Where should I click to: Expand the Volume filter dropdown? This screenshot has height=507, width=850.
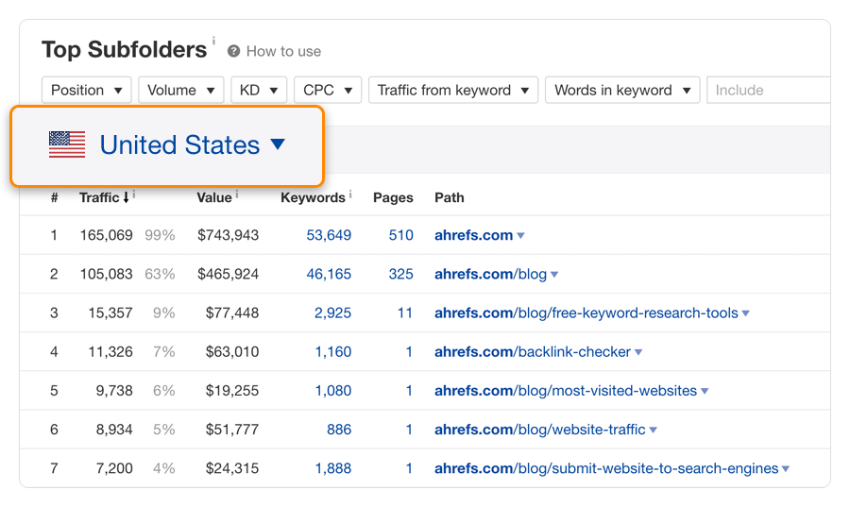point(181,91)
